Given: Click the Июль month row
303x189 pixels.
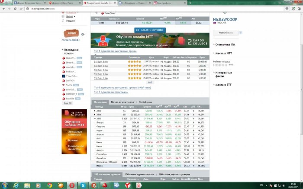Looking at the screenshot, I should (x=150, y=146).
